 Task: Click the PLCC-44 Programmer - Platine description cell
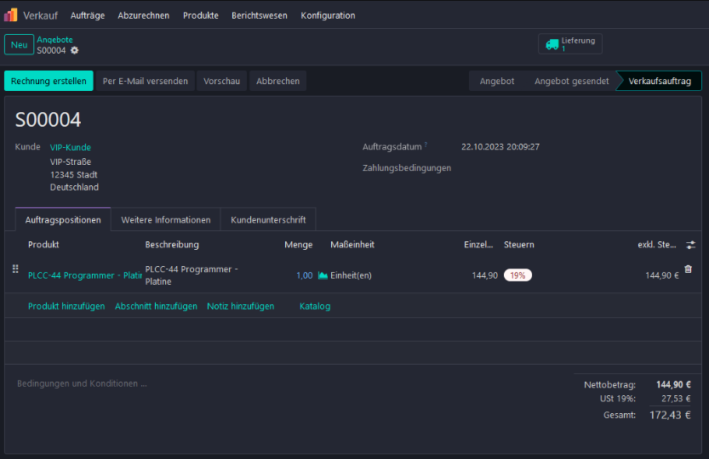click(192, 275)
